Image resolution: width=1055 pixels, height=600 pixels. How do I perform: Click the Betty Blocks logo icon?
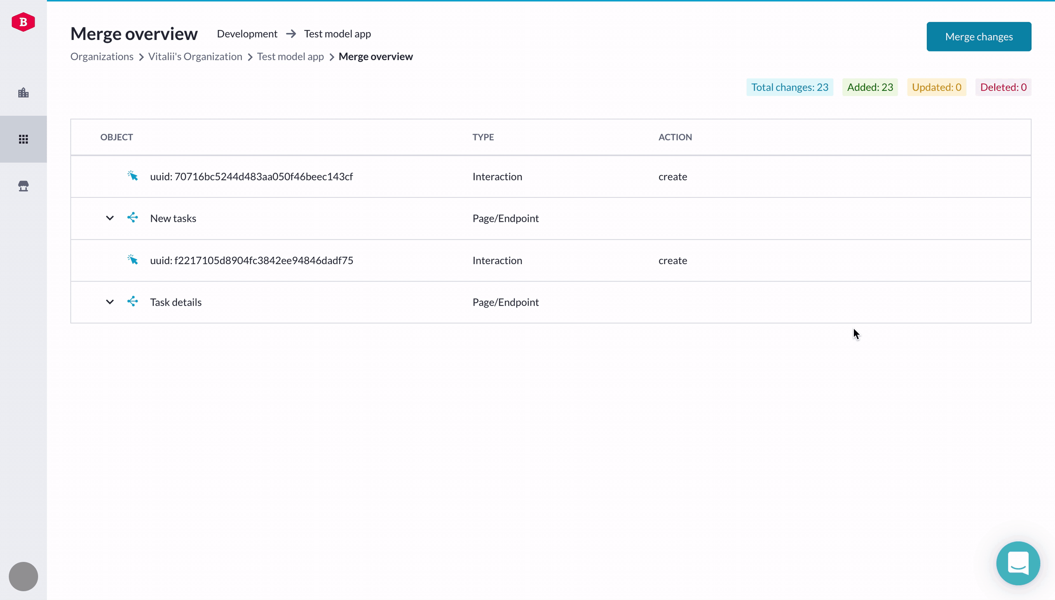pos(23,22)
